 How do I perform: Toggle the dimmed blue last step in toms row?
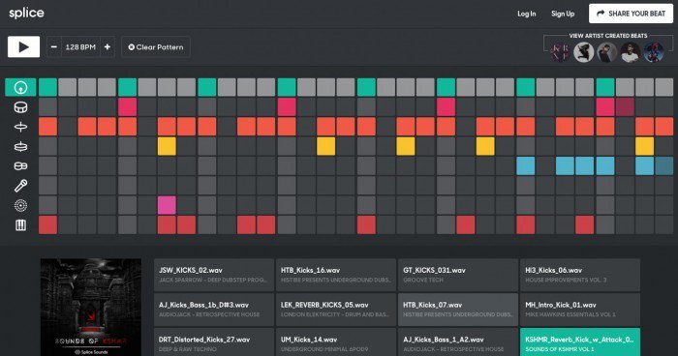[664, 166]
